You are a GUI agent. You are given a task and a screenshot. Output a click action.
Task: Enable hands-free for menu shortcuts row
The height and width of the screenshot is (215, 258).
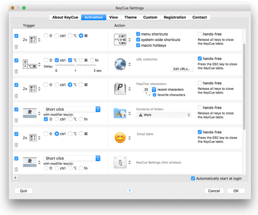200,34
